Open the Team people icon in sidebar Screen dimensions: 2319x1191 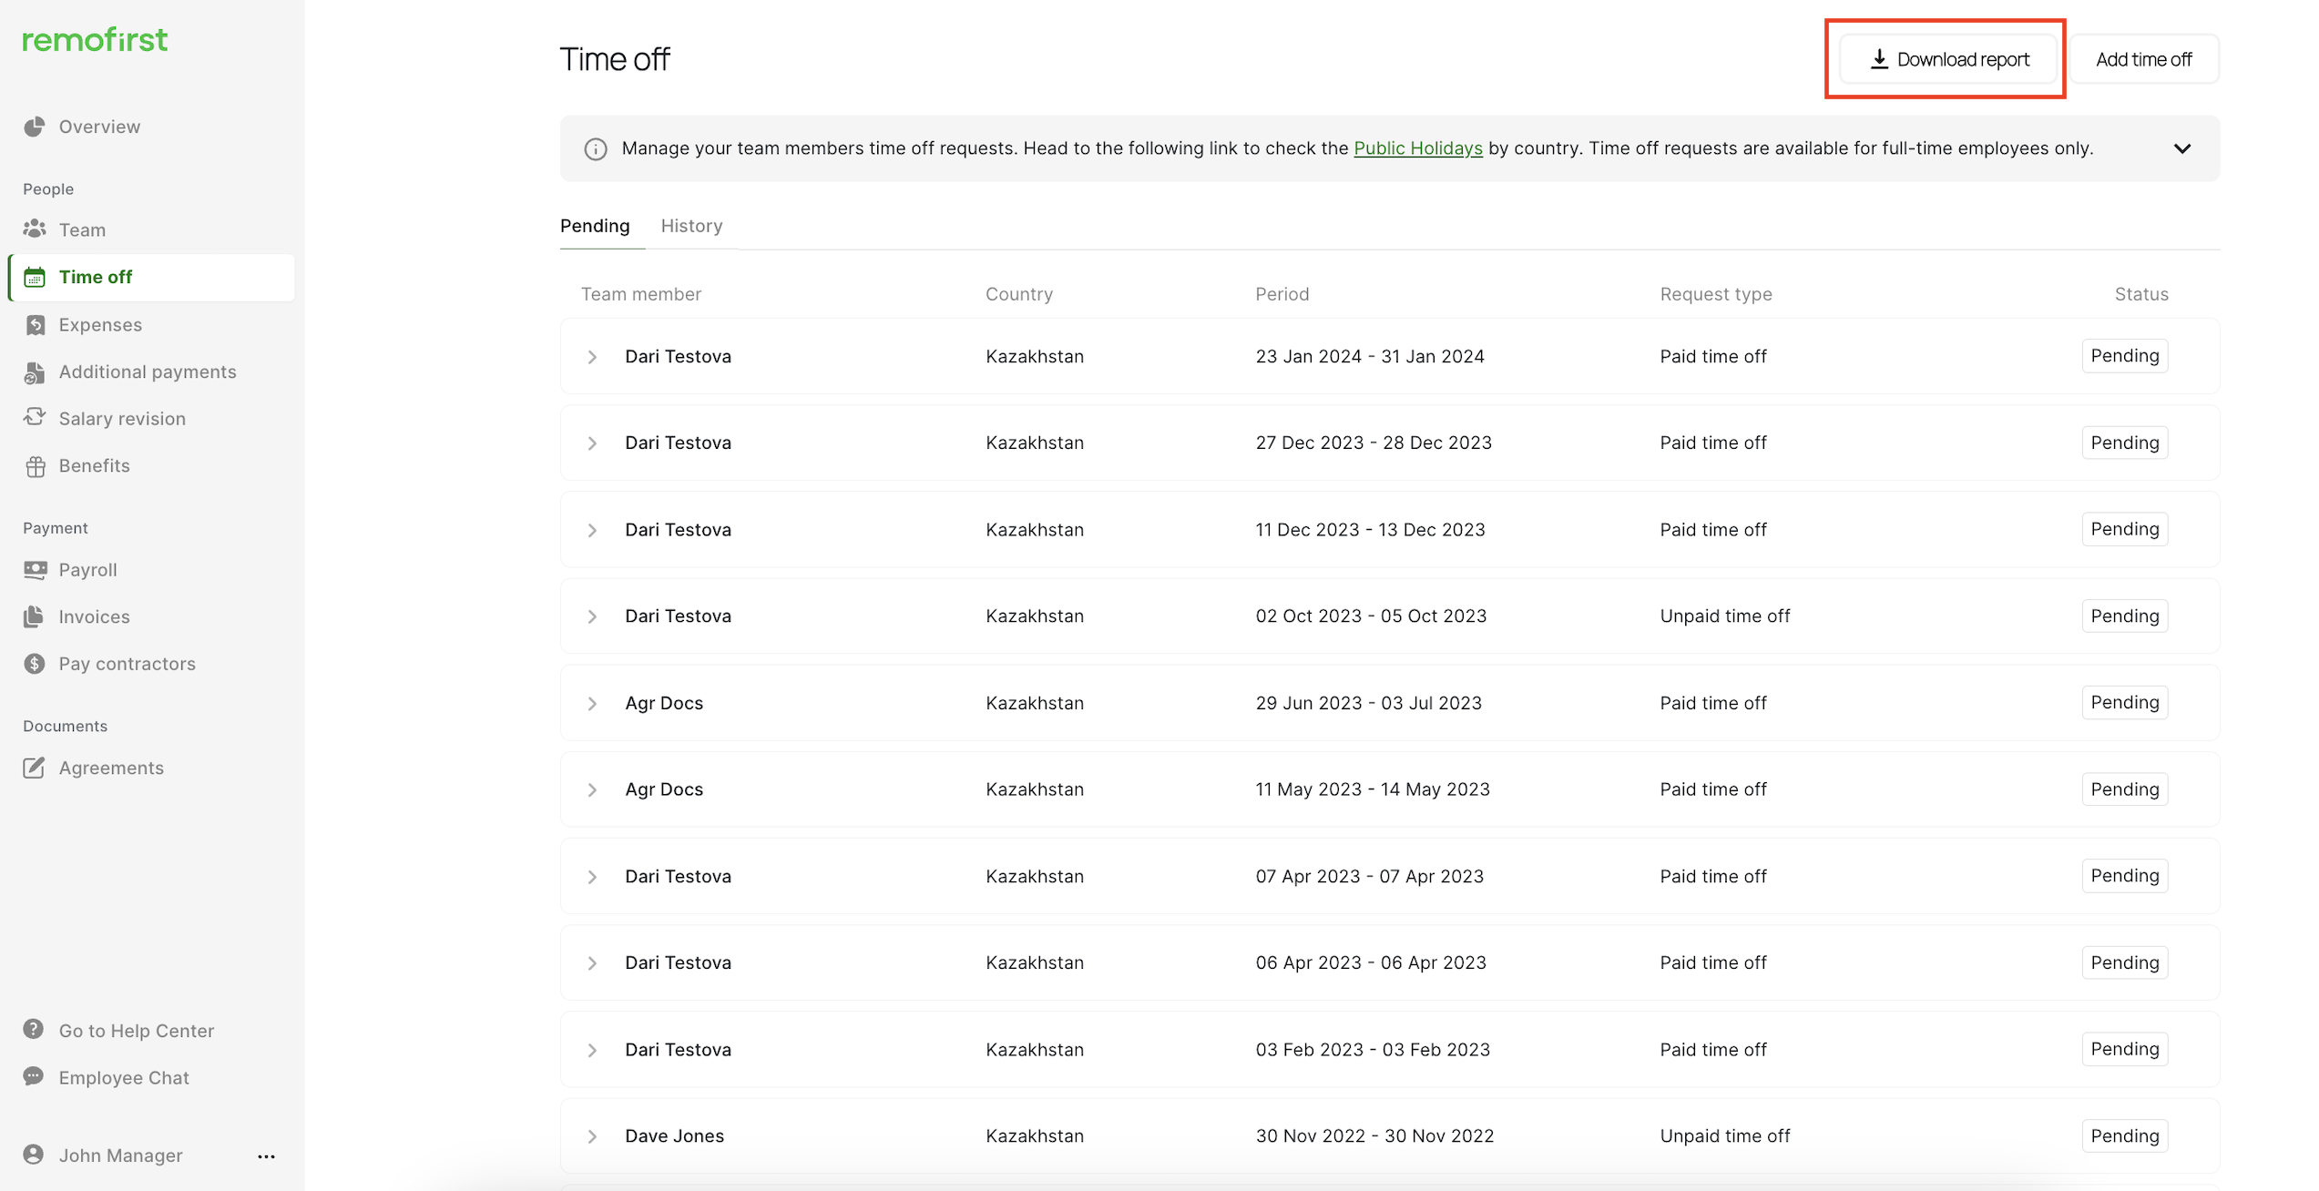(x=35, y=229)
